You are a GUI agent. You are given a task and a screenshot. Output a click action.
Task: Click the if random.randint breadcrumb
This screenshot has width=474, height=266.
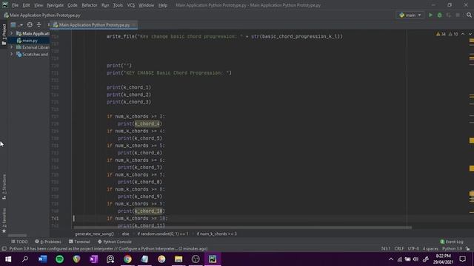(163, 233)
